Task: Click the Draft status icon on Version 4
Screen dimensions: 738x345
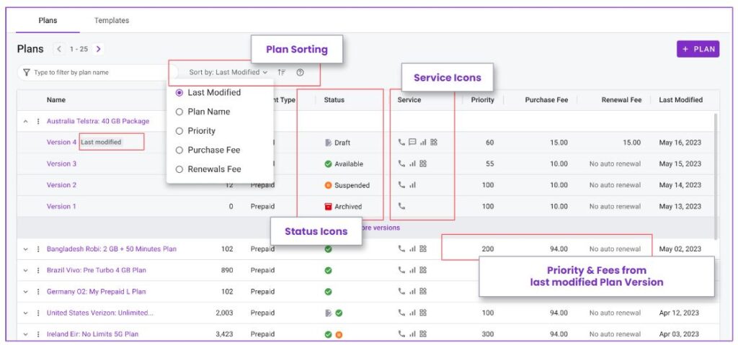Action: [328, 143]
